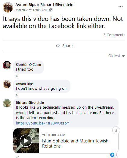Click the Share arrow icon
This screenshot has height=158, width=127.
(x=58, y=46)
